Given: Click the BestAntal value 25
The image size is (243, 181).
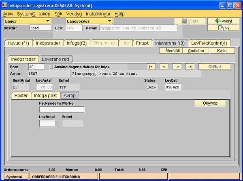Looking at the screenshot, I should 15,87.
